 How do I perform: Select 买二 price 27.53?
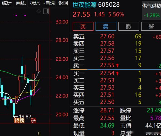click(x=107, y=81)
